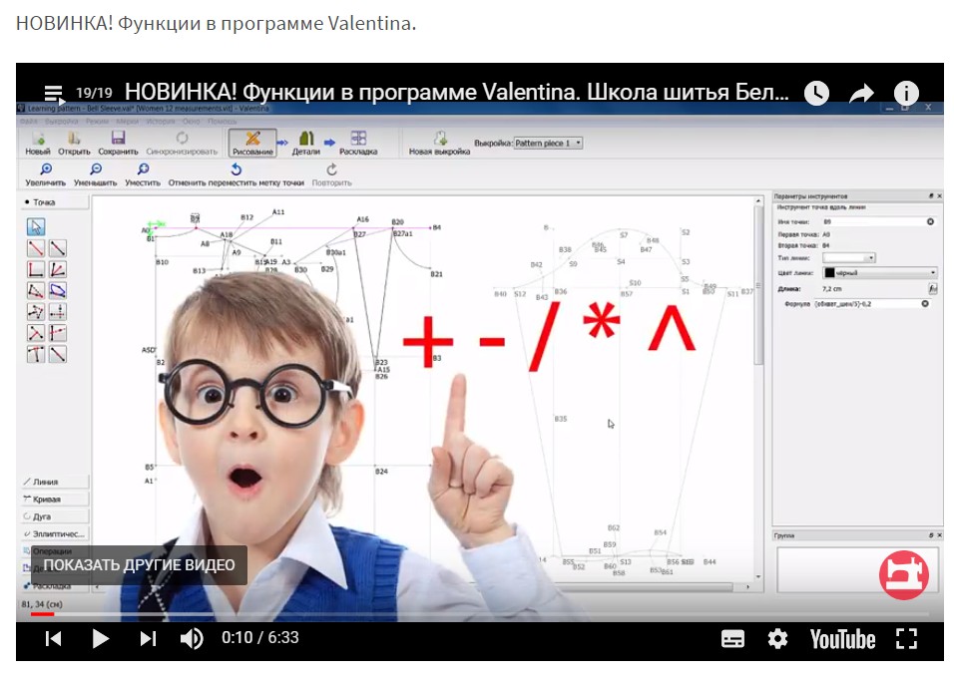Screen dimensions: 954x676
Task: Expand the Line (Линия) tool section
Action: coord(55,482)
